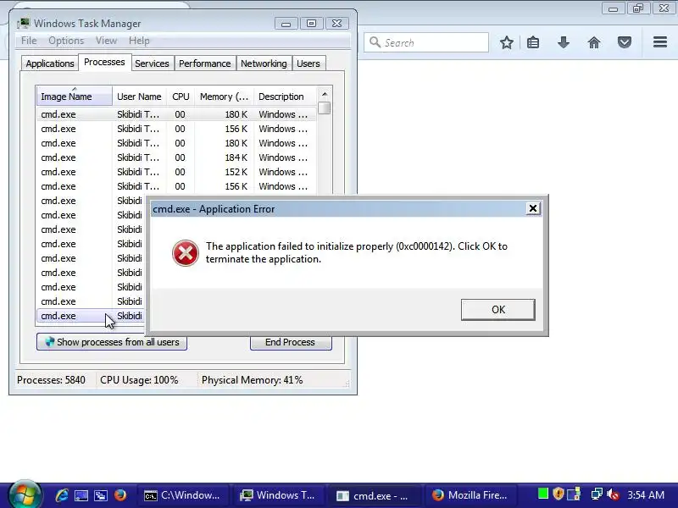This screenshot has width=678, height=508.
Task: Sort by the Image Name column header
Action: pos(75,97)
